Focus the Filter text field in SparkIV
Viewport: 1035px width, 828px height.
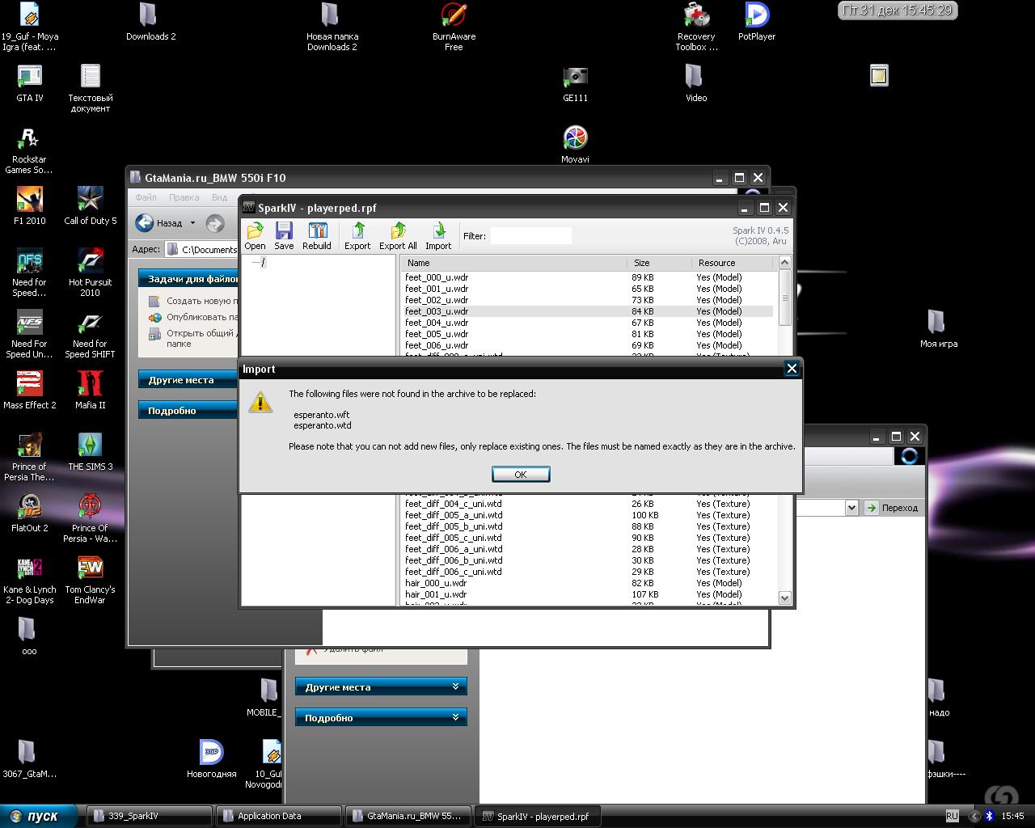click(530, 236)
